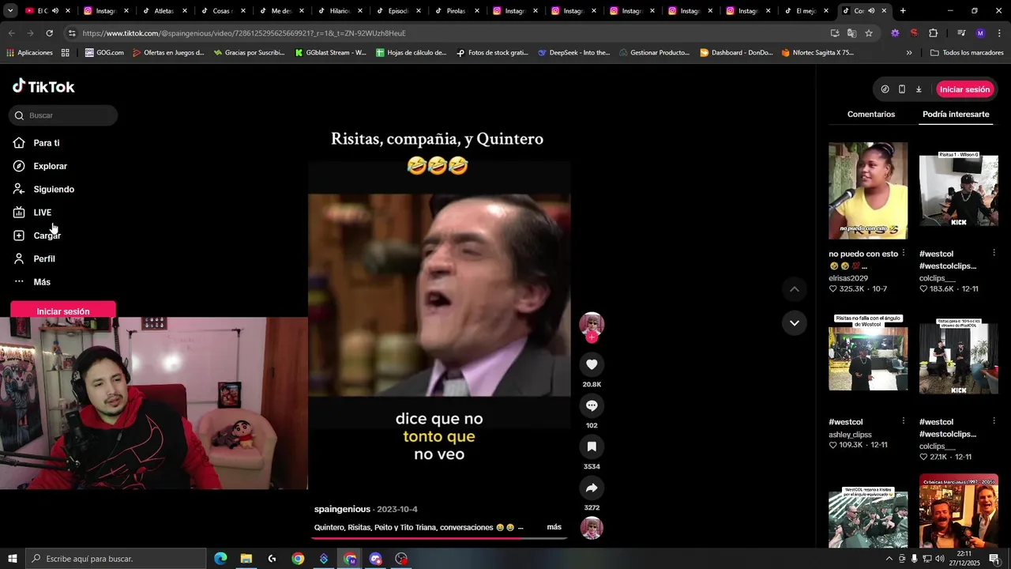Open the spinning sound disc avatar
This screenshot has width=1011, height=569.
click(592, 528)
